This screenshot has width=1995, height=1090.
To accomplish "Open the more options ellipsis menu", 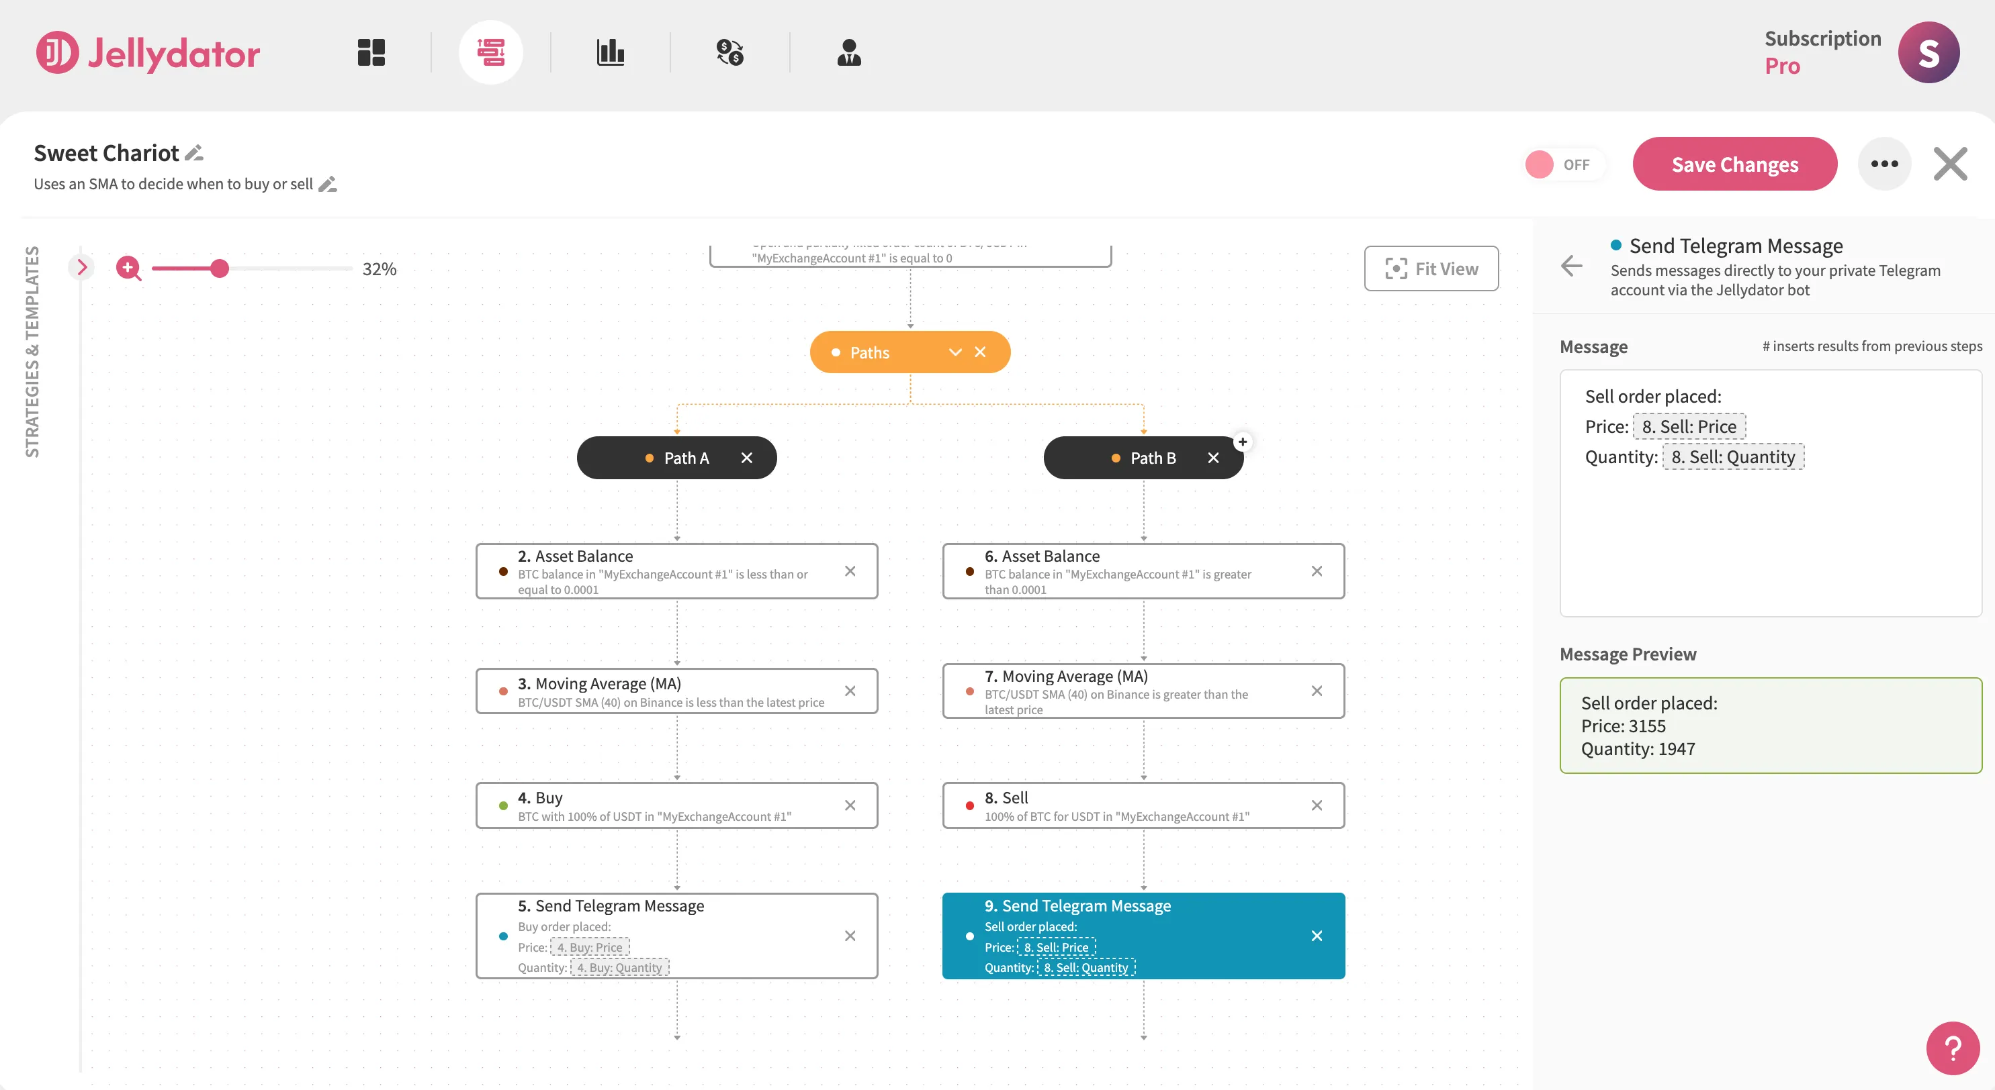I will 1885,163.
